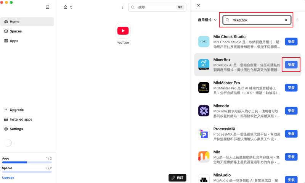Open the Mixcode title

(221, 106)
